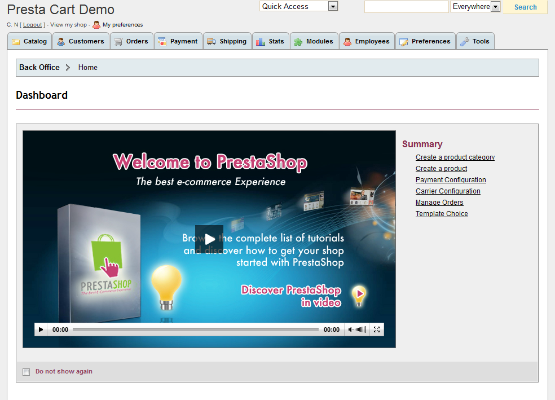Screen dimensions: 555x400
Task: Expand the Everywhere search scope dropdown
Action: coord(495,7)
